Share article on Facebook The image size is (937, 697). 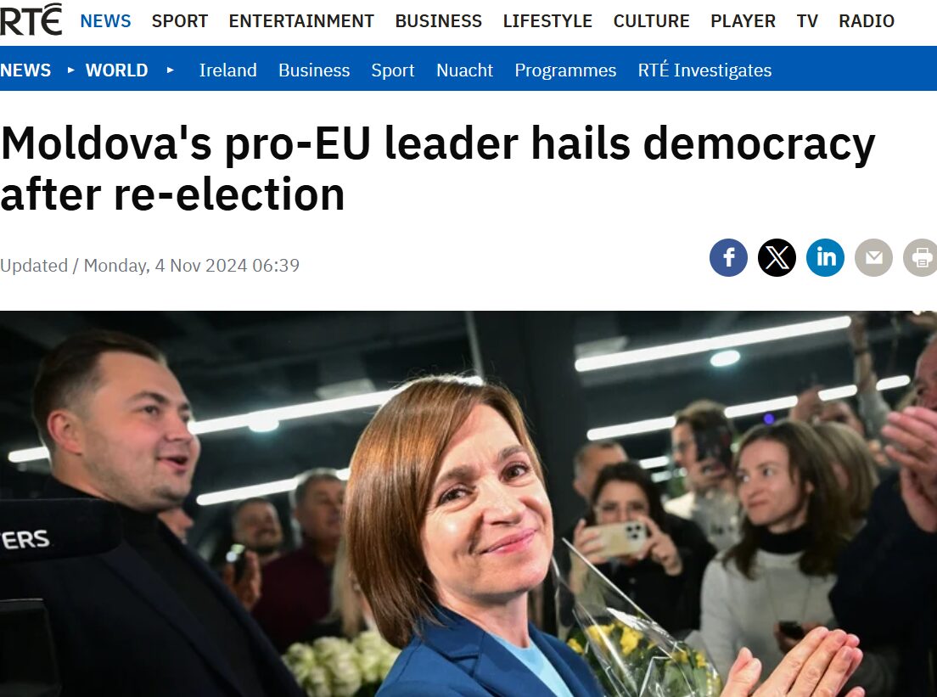coord(728,257)
